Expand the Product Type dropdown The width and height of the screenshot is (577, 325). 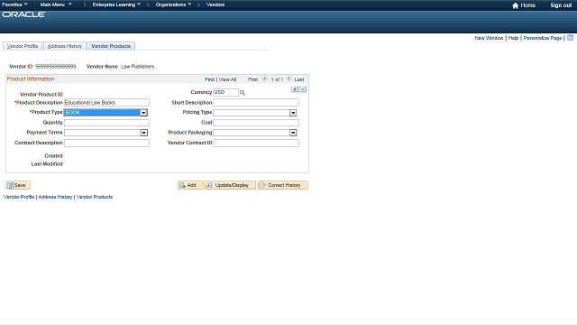(143, 113)
